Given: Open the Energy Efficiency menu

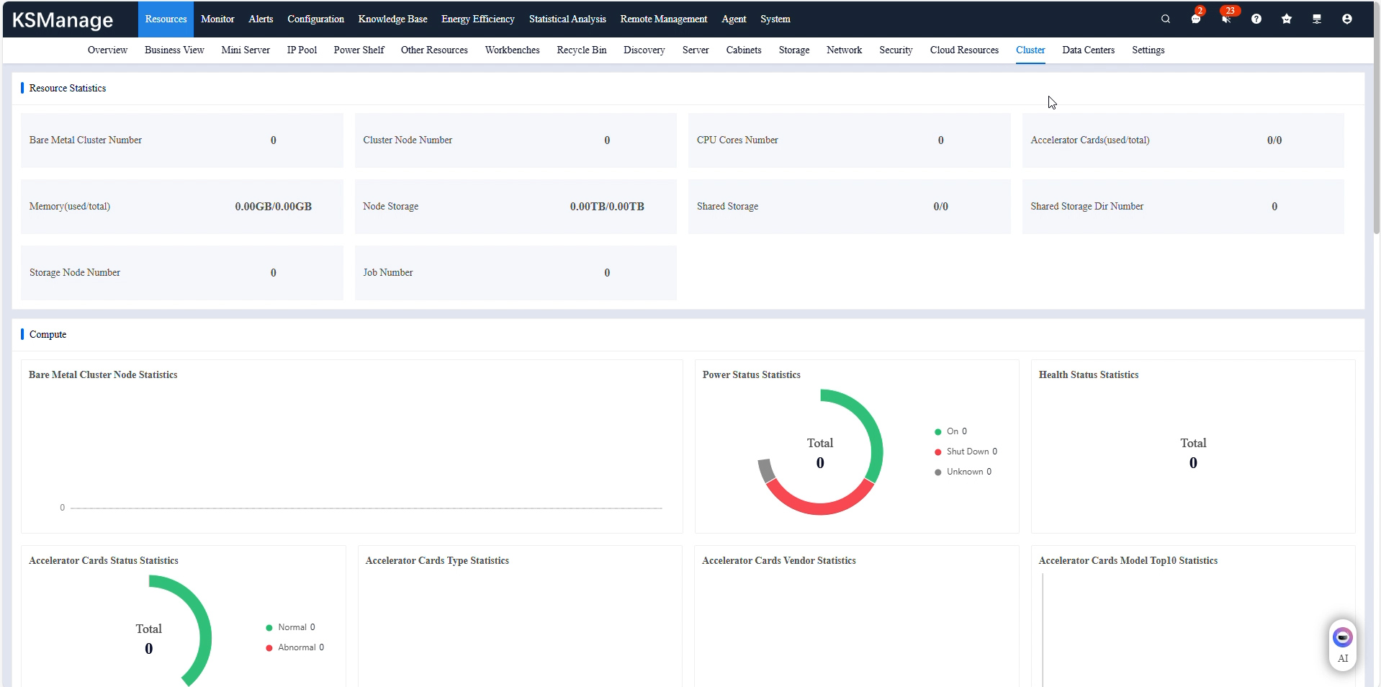Looking at the screenshot, I should click(x=477, y=19).
